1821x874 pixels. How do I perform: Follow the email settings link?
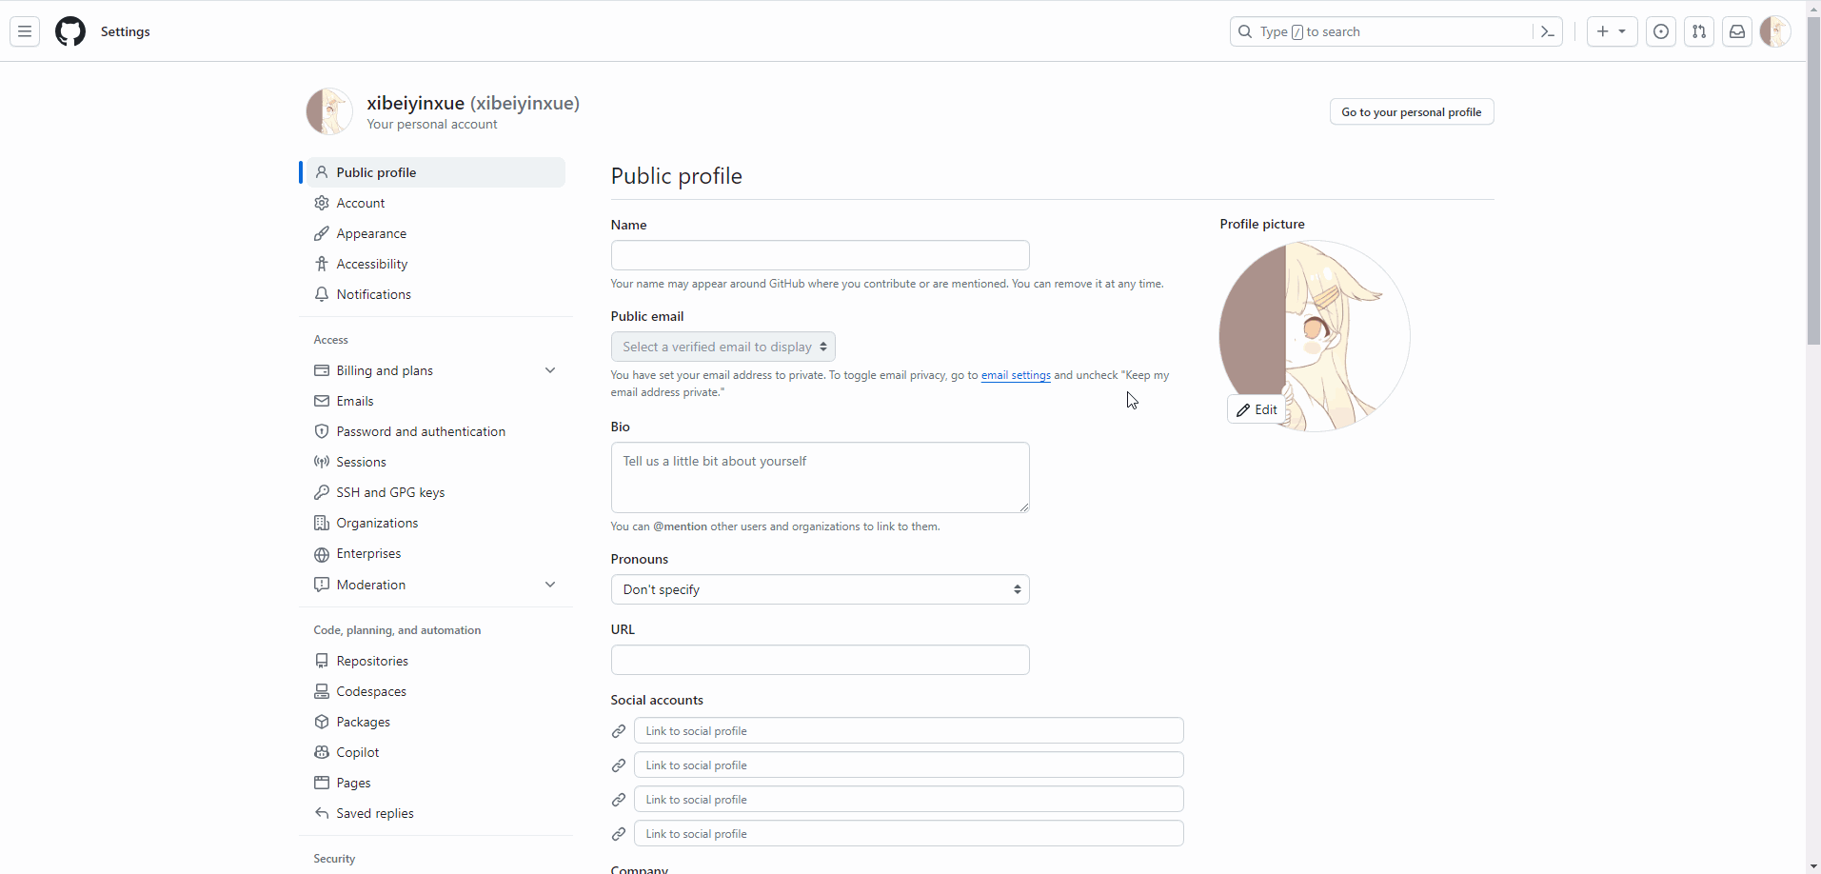(x=1016, y=375)
